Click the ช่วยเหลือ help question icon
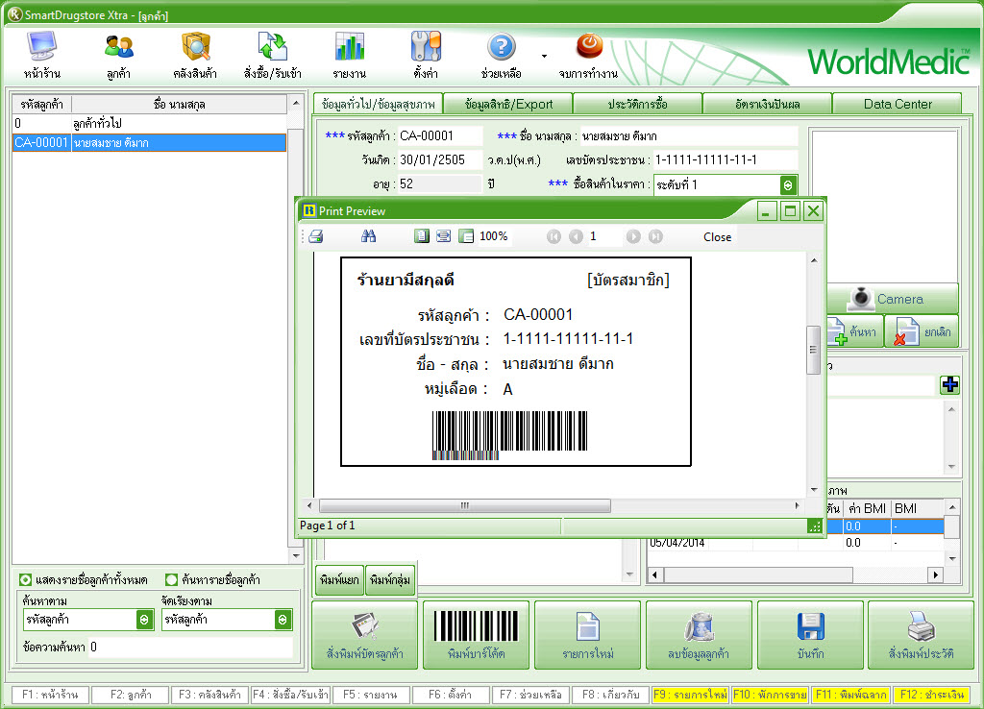The height and width of the screenshot is (709, 984). click(502, 46)
